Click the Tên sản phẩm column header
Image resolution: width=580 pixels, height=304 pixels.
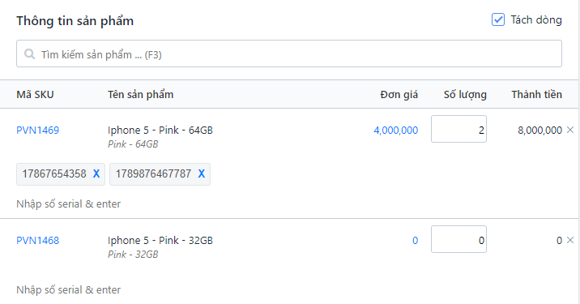tap(141, 95)
